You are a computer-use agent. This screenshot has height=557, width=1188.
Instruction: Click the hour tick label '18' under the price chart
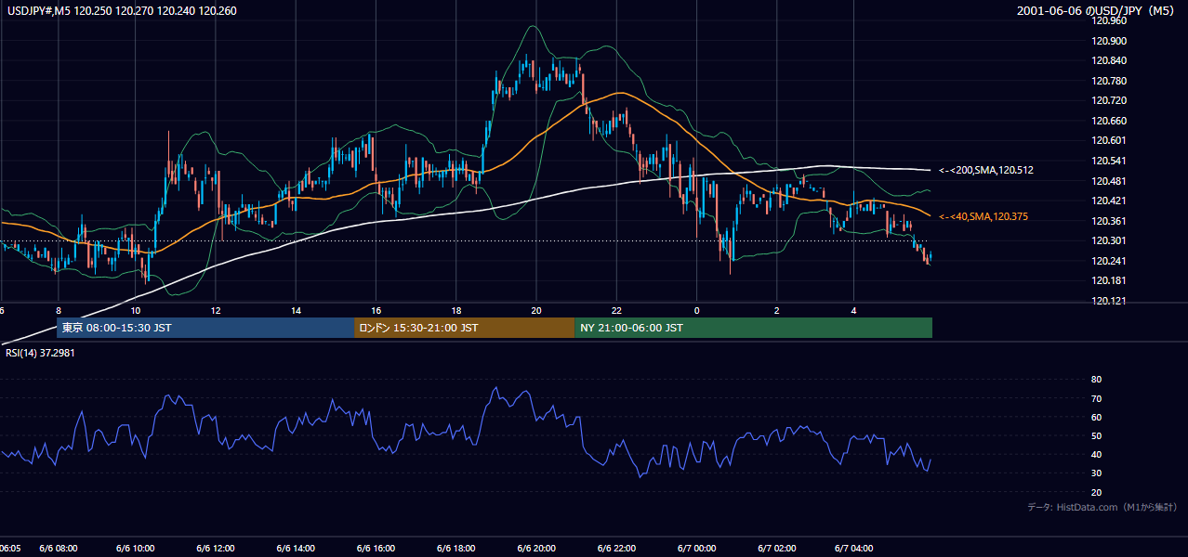(455, 310)
